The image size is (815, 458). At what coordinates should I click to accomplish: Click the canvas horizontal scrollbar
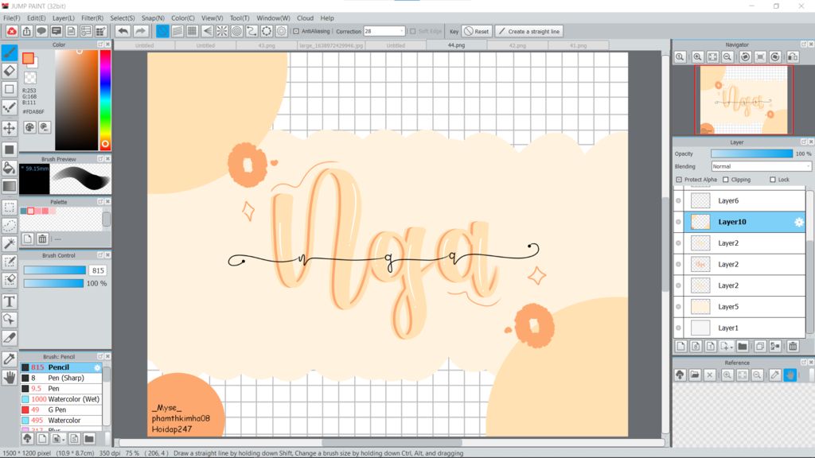coord(392,442)
